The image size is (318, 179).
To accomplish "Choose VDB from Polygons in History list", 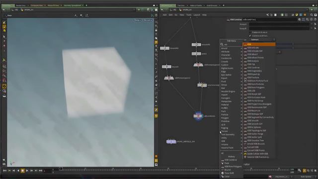I will (x=233, y=167).
